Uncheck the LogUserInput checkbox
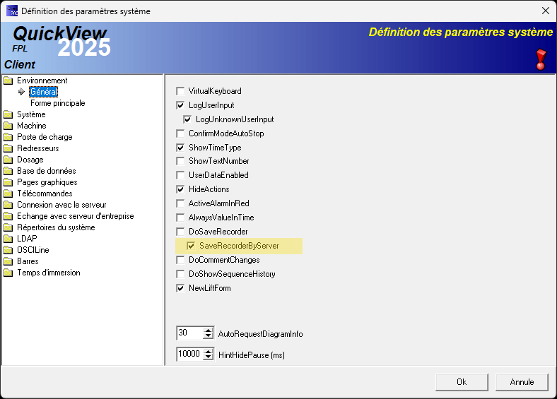The width and height of the screenshot is (557, 399). (180, 105)
